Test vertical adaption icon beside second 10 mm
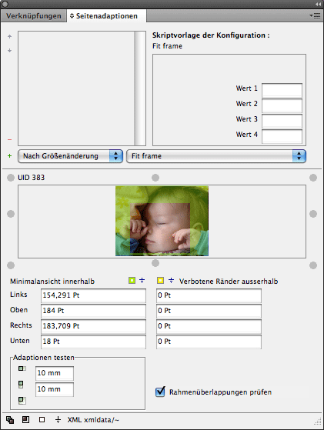 (x=21, y=385)
